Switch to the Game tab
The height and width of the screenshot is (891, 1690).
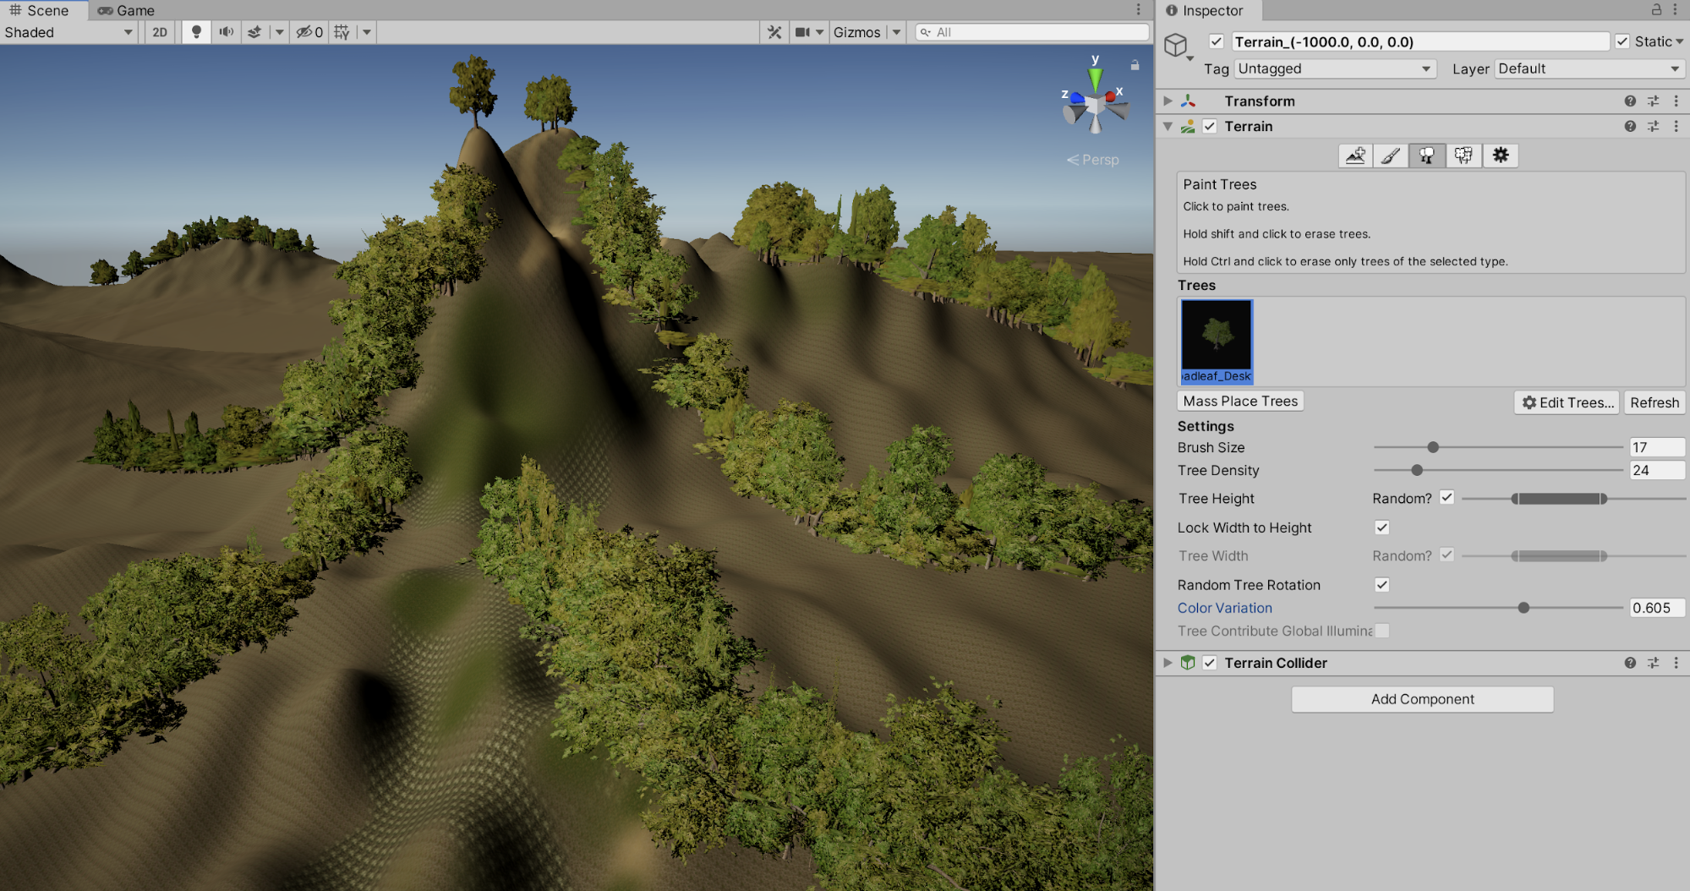click(x=127, y=10)
